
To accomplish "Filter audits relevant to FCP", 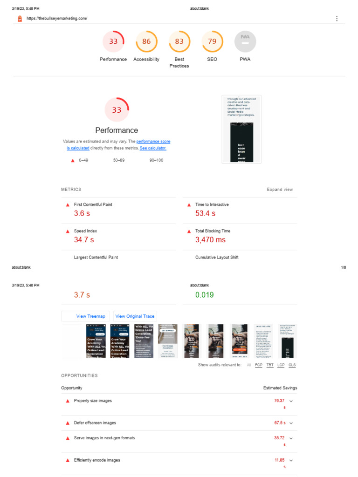I will pos(258,365).
